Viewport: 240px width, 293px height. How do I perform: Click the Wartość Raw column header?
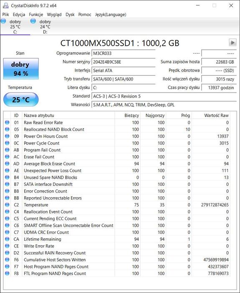coord(211,115)
